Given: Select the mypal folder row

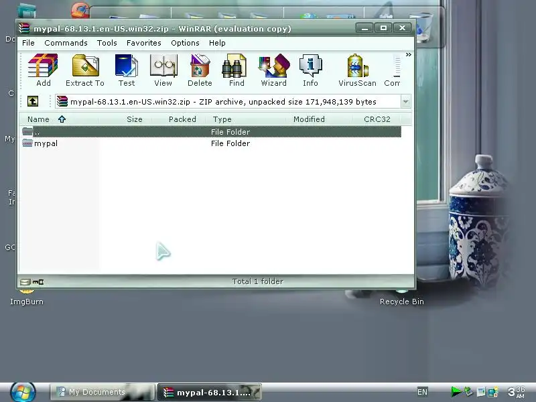Looking at the screenshot, I should [x=211, y=143].
